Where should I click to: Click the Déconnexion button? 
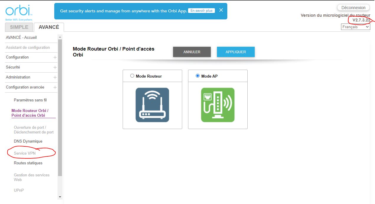pyautogui.click(x=353, y=8)
